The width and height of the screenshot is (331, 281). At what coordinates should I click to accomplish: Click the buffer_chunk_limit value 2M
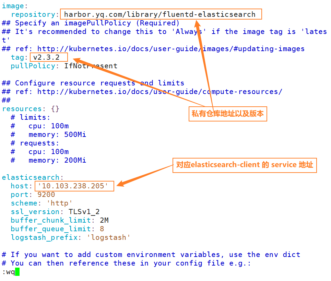point(104,220)
